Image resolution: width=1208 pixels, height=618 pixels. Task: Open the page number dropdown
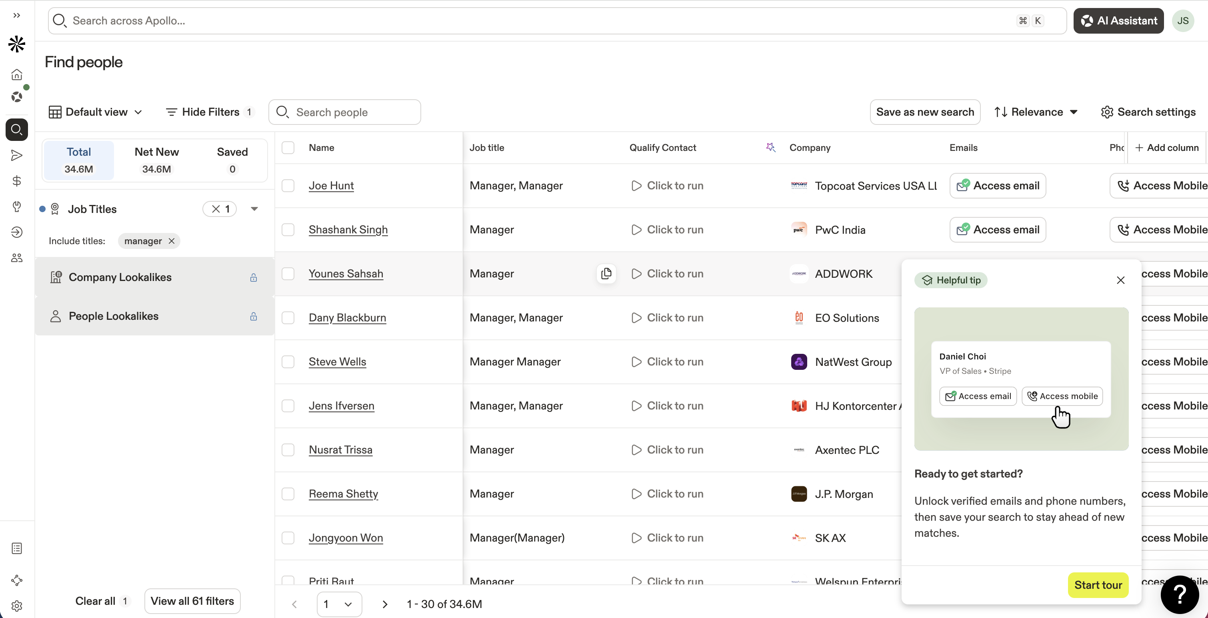tap(338, 604)
